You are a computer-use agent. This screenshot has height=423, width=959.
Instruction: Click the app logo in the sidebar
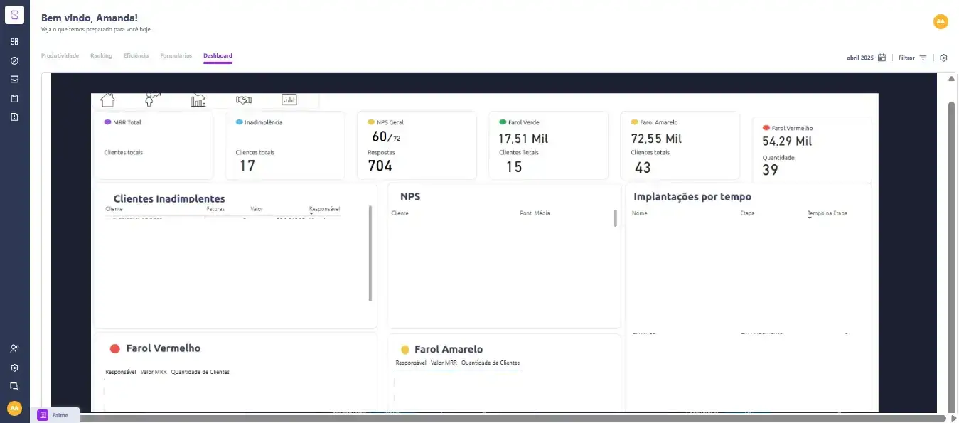coord(14,15)
